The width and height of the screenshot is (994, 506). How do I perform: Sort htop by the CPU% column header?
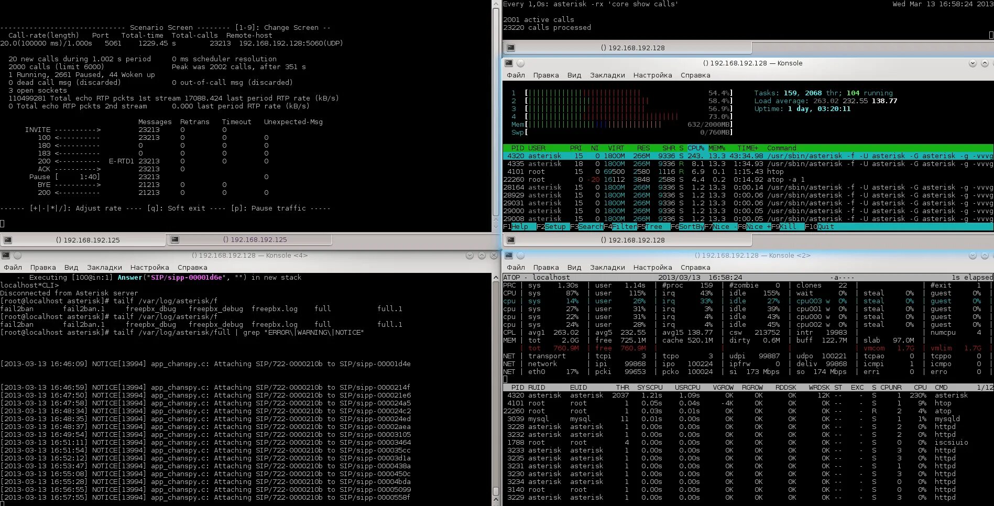point(696,148)
